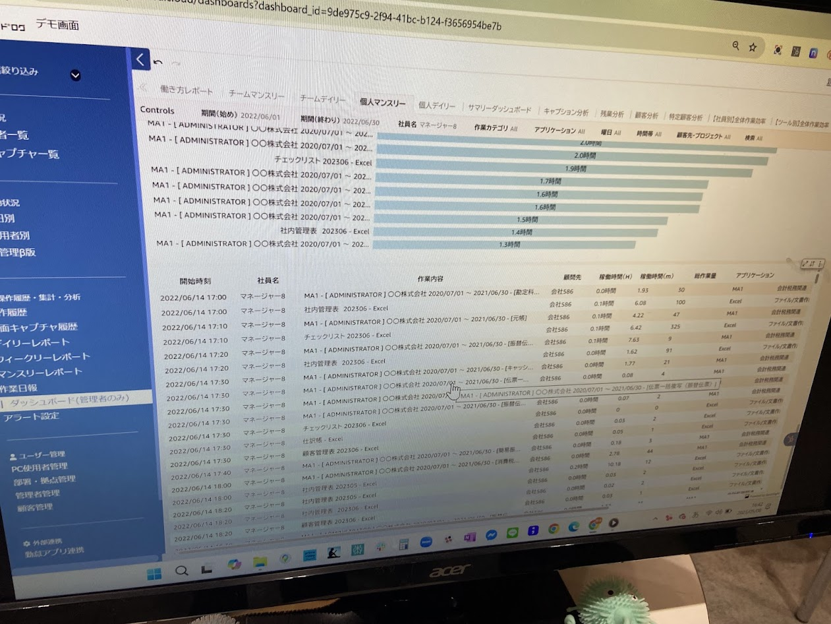Screen dimensions: 831x624
Task: Open PC使用者管理 in the sidebar
Action: pyautogui.click(x=40, y=468)
